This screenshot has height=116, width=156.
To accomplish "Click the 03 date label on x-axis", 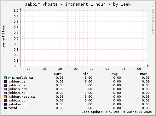I will coord(107,69).
